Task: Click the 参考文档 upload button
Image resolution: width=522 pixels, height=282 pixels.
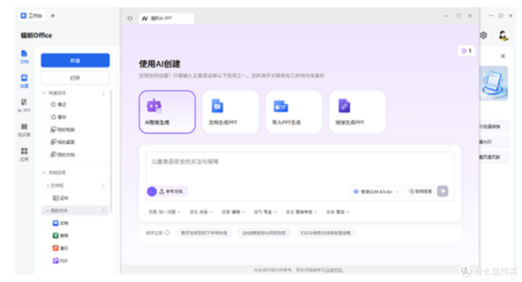Action: point(172,192)
